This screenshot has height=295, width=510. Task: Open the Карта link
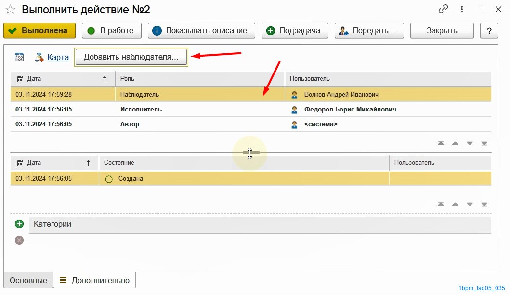pyautogui.click(x=58, y=57)
